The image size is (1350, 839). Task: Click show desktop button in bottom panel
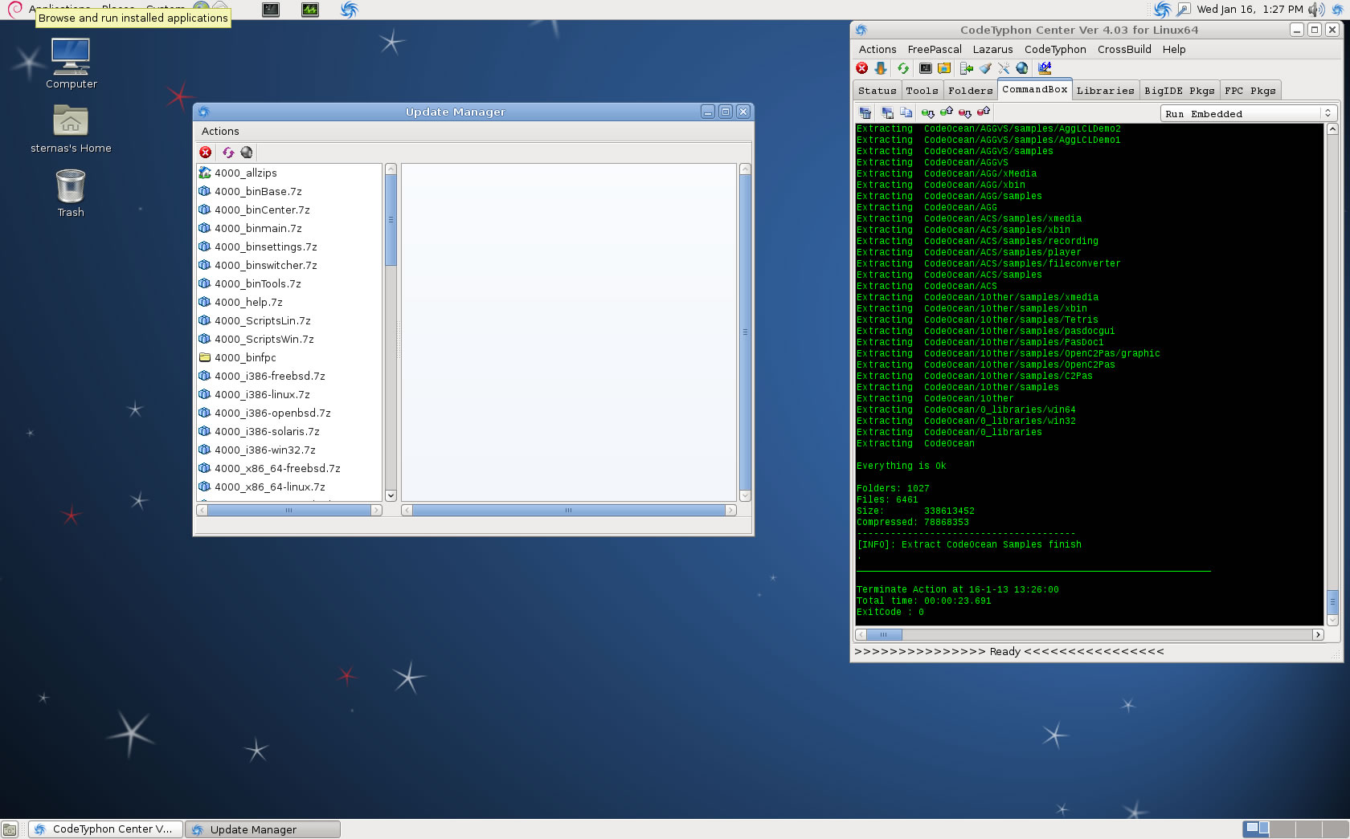pyautogui.click(x=10, y=829)
